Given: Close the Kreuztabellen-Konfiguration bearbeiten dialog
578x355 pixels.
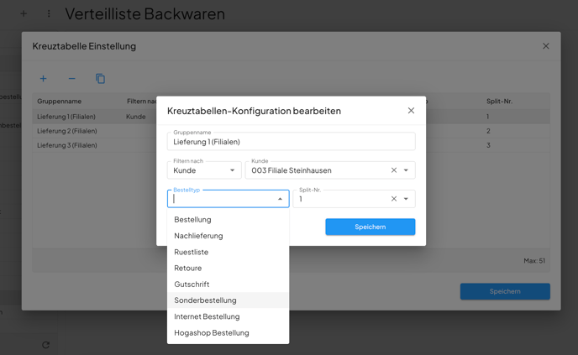Looking at the screenshot, I should coord(411,111).
